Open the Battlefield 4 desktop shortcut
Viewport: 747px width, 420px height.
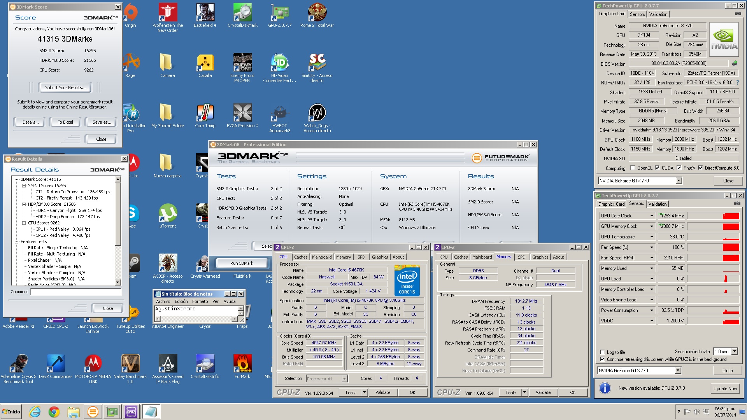[x=205, y=15]
